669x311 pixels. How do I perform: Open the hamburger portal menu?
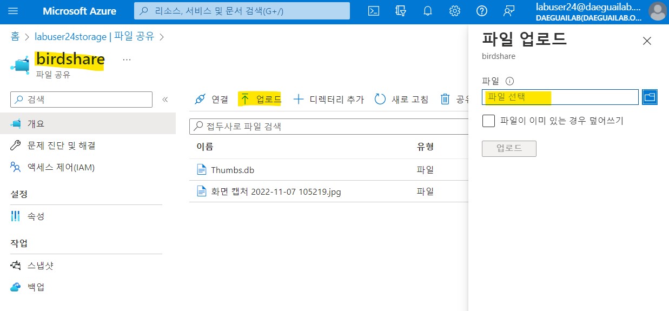[14, 11]
